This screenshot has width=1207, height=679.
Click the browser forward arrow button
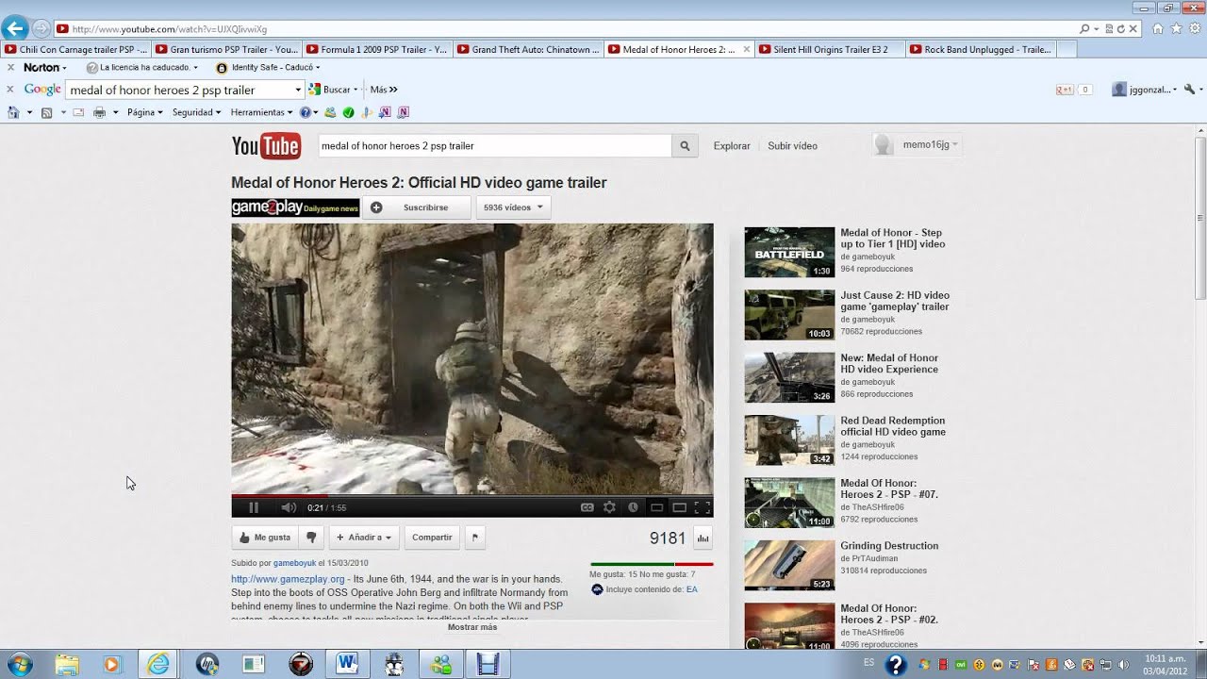click(41, 28)
